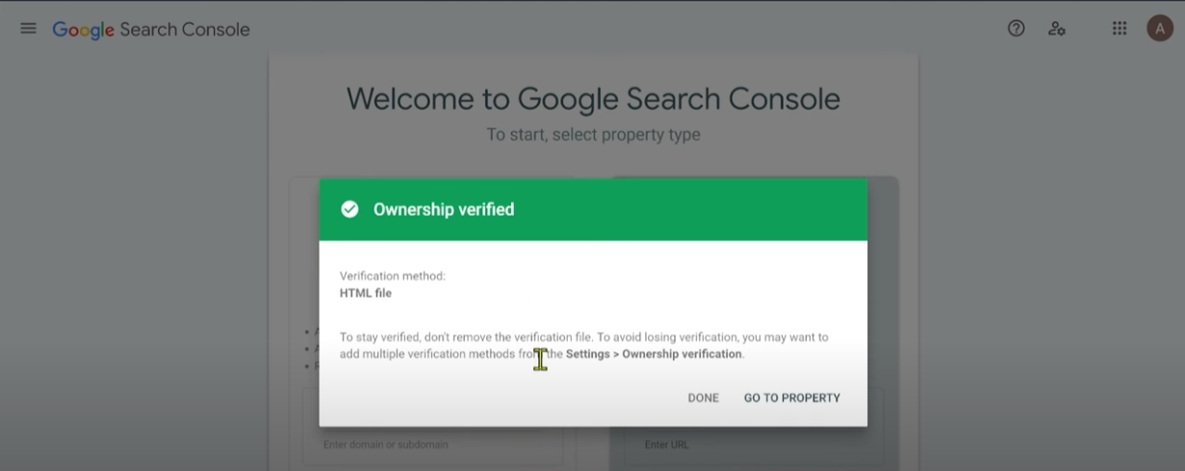Click the white checkmark icon beside Ownership verified
Image resolution: width=1185 pixels, height=471 pixels.
(x=349, y=209)
